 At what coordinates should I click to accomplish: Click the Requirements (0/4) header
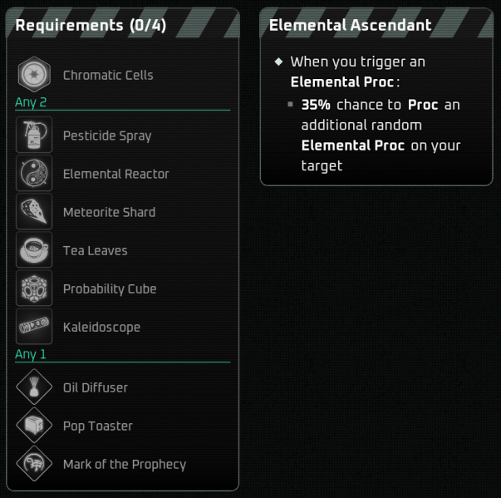click(x=91, y=26)
